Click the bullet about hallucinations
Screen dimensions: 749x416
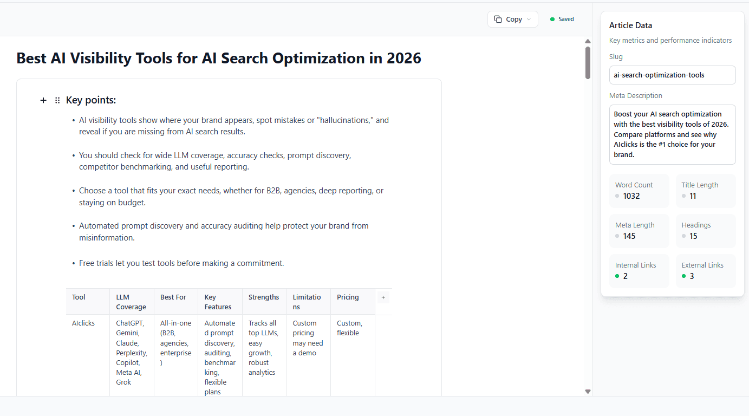point(234,126)
